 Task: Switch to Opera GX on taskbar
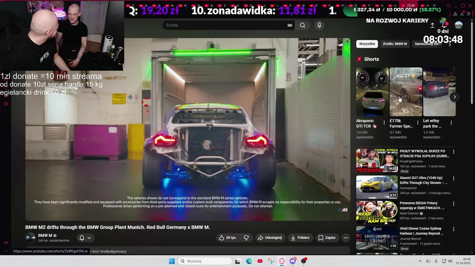282,261
